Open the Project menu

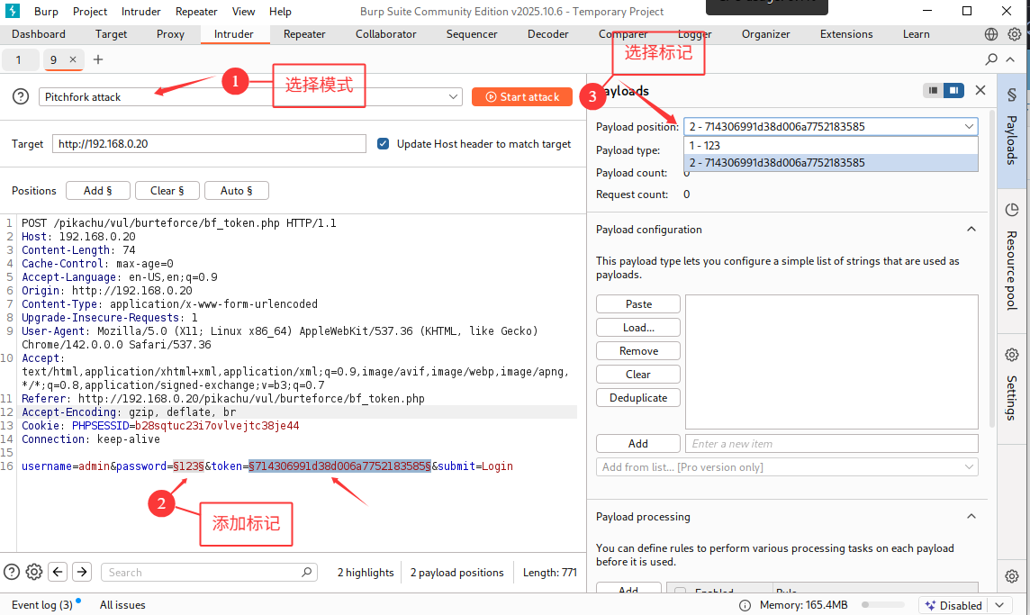click(x=90, y=11)
